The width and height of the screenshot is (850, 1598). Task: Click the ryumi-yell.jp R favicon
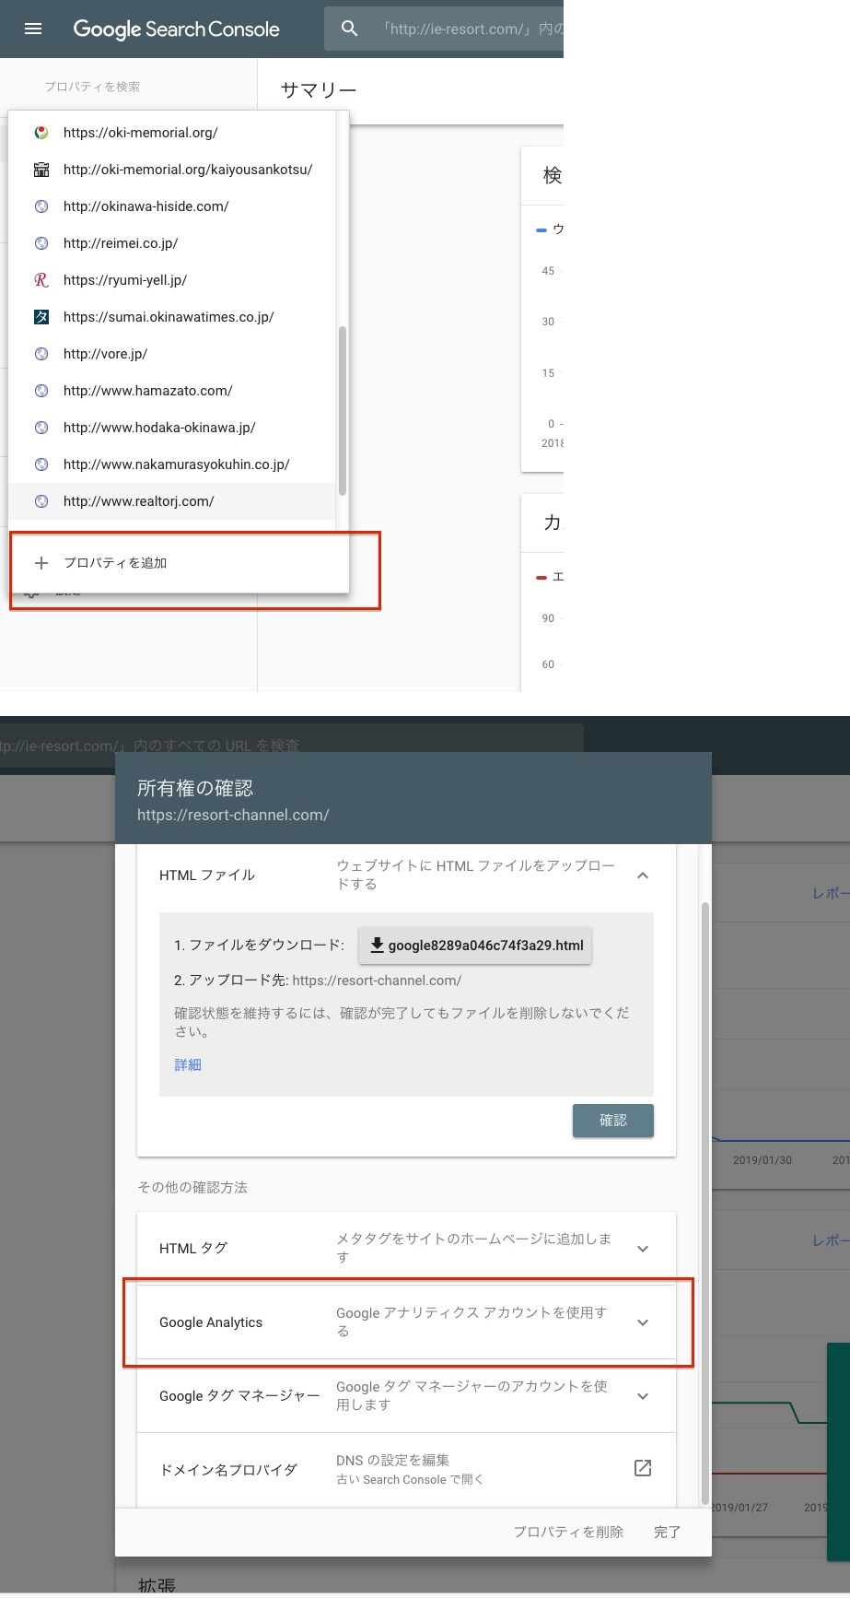[41, 280]
